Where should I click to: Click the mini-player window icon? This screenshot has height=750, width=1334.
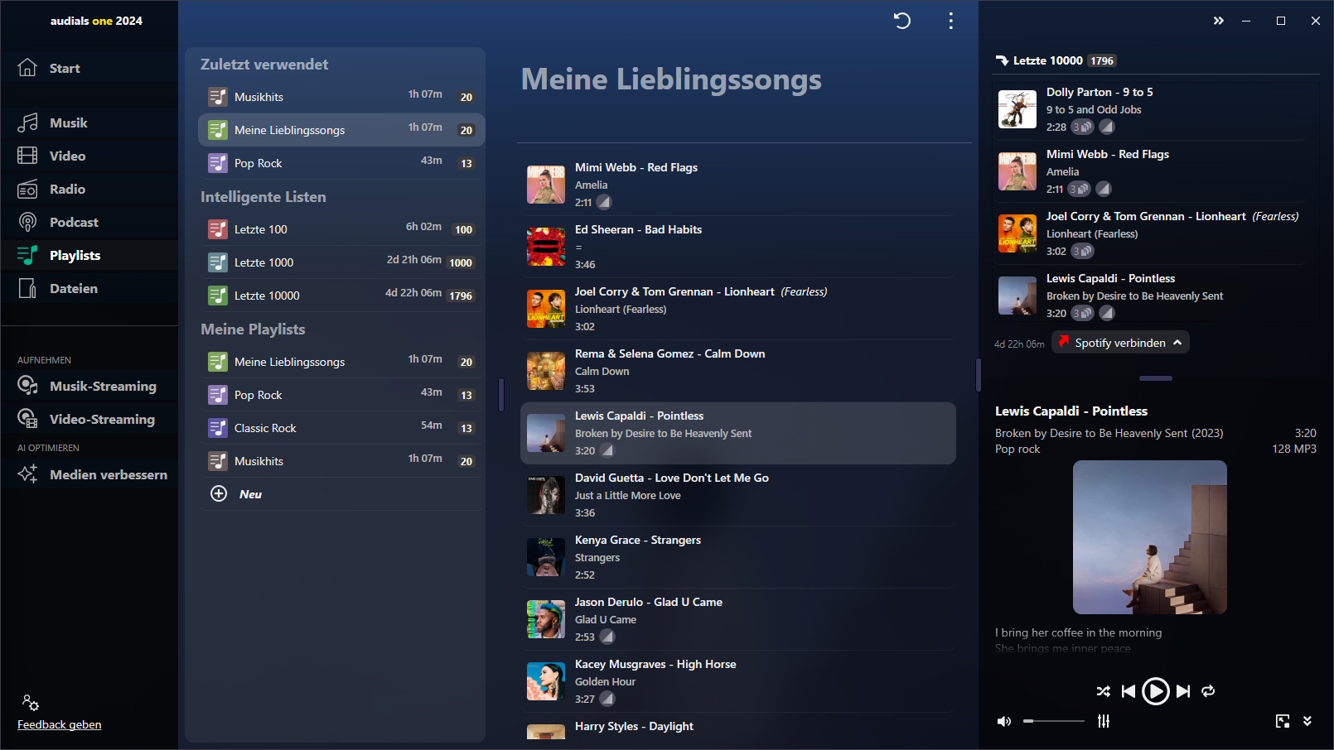tap(1283, 721)
